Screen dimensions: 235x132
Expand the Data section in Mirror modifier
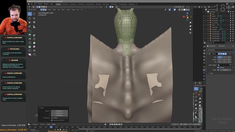tap(209, 73)
